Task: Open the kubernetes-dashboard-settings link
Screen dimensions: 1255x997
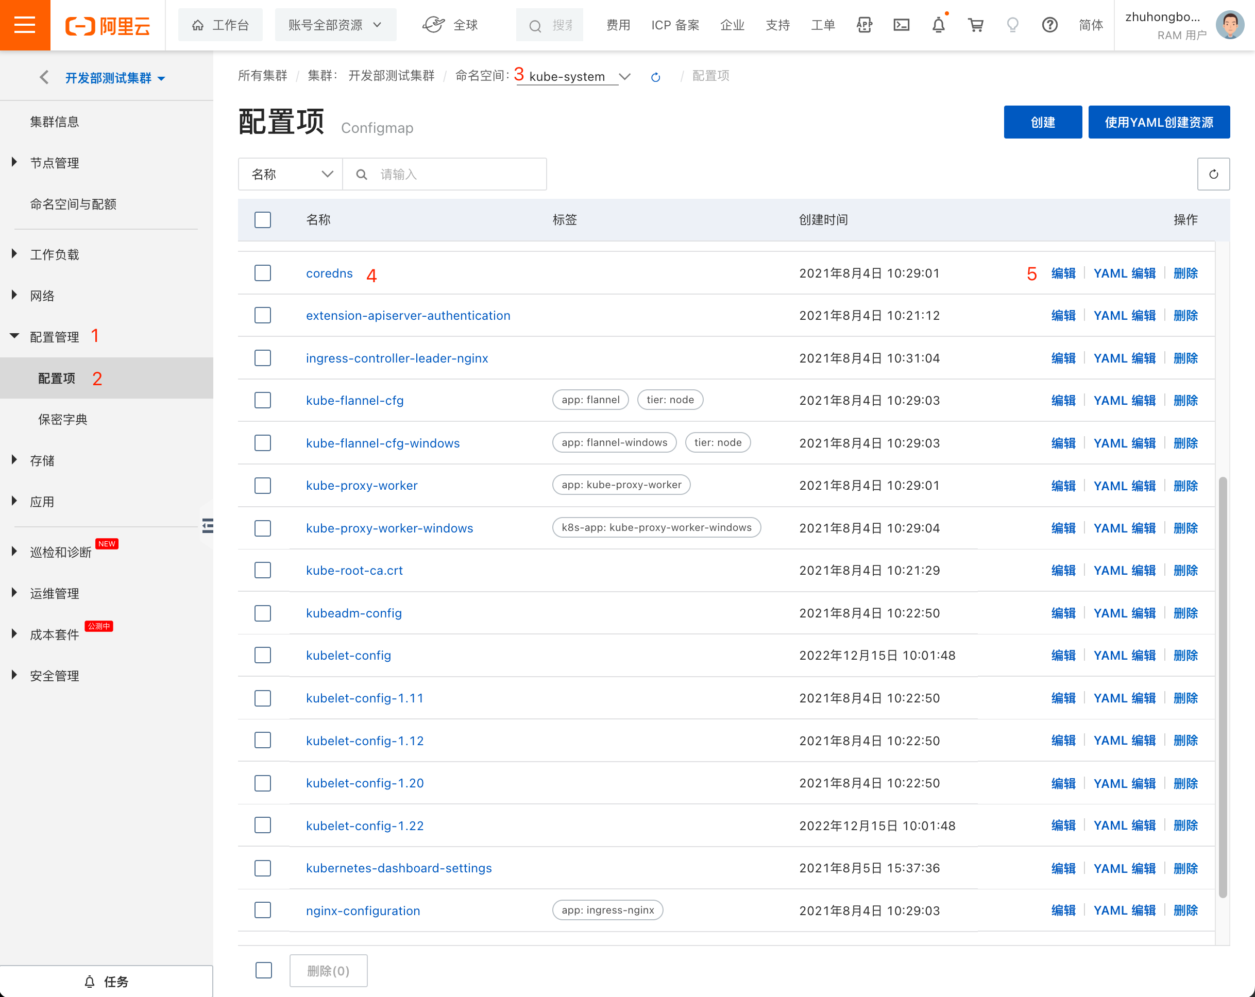Action: coord(399,868)
